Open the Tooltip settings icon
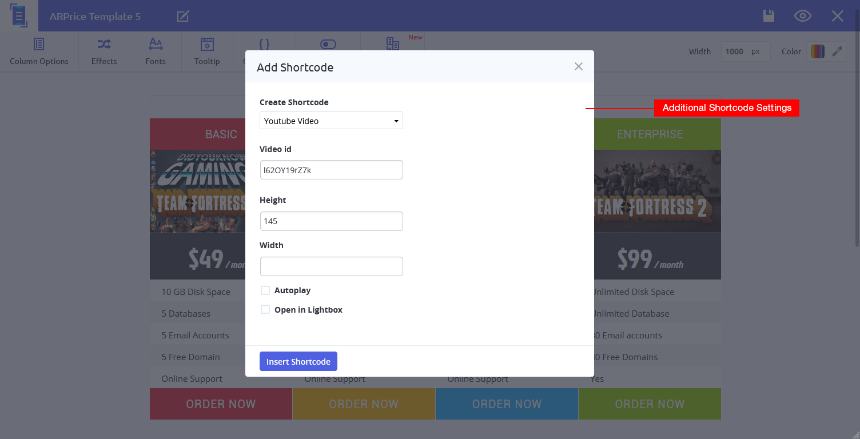 (x=207, y=51)
